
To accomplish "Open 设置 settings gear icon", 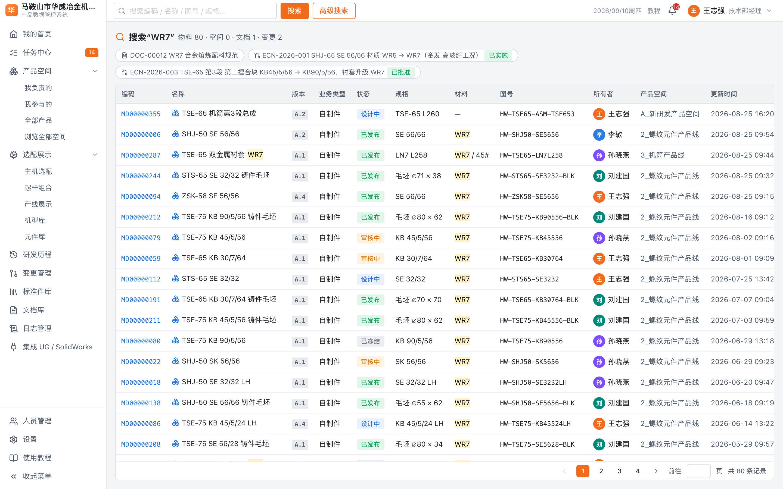I will click(14, 439).
